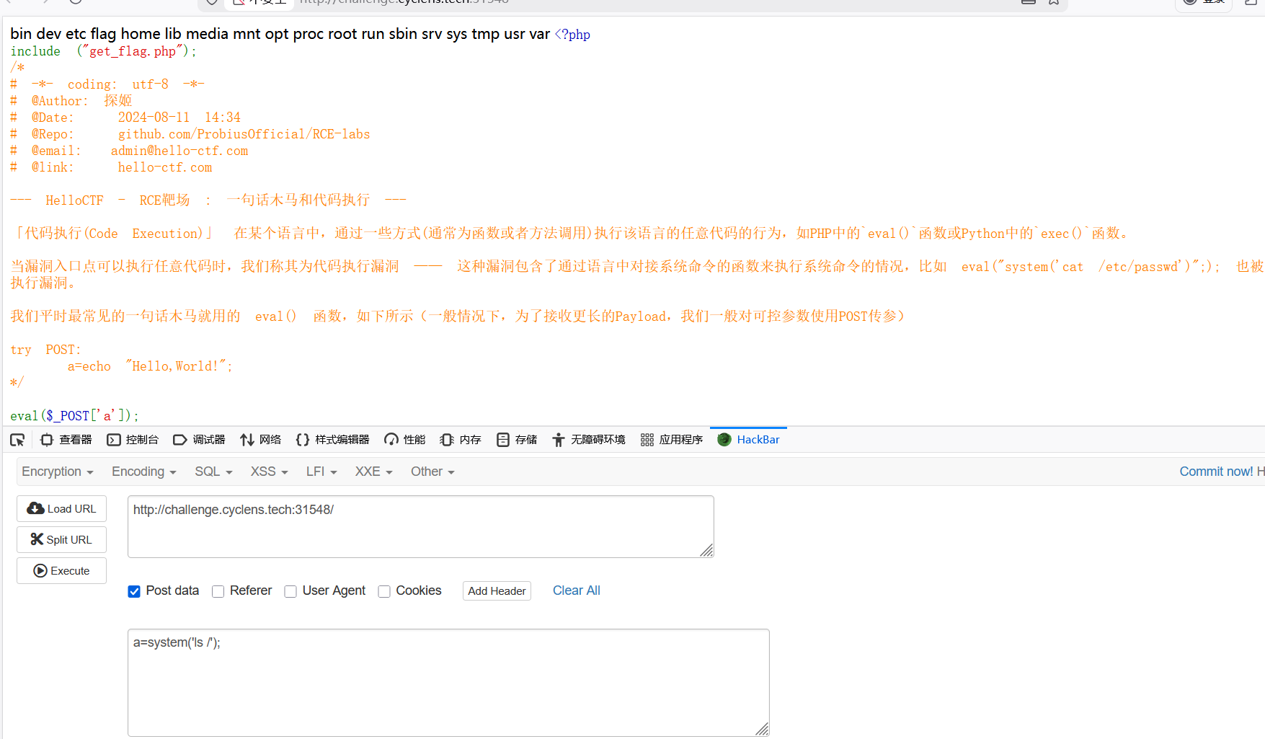Click the github.com/ProbiusOfficial/RCE-labs text
The image size is (1265, 739).
(244, 134)
